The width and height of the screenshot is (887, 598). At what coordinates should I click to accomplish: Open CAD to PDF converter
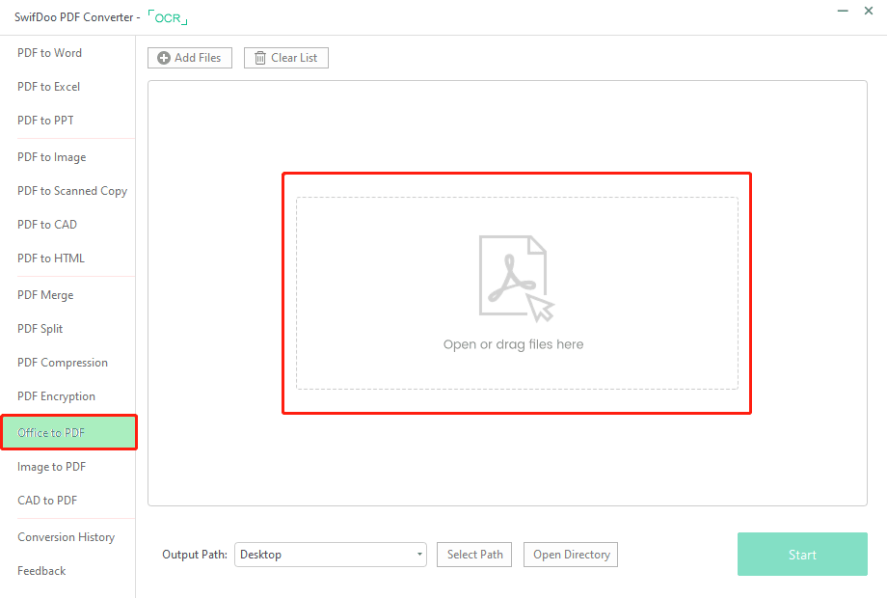click(47, 501)
